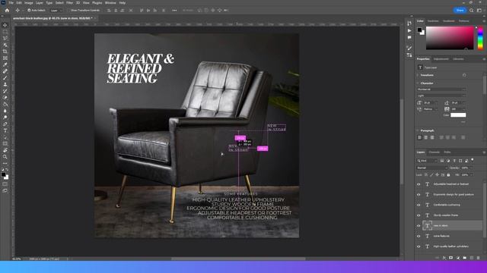Viewport: 487px width, 273px height.
Task: Open the font family dropdown in Character
Action: tap(441, 89)
